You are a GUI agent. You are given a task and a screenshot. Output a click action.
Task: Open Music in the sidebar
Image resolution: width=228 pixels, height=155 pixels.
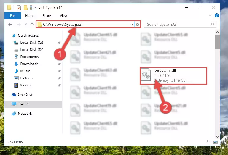tap(25, 71)
